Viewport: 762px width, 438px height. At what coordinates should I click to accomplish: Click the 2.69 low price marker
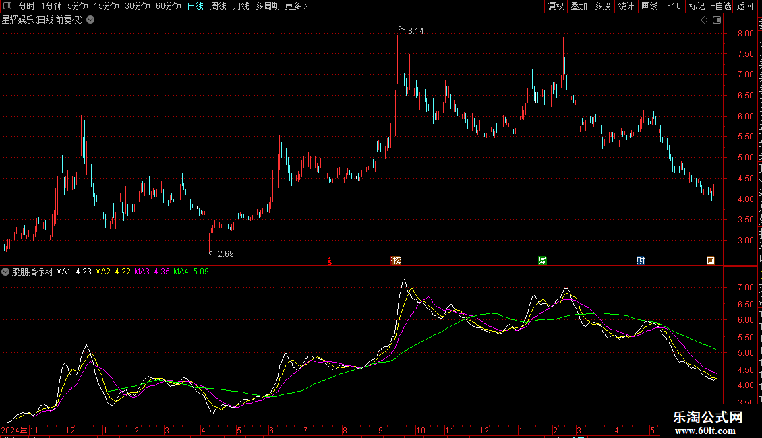tap(226, 254)
